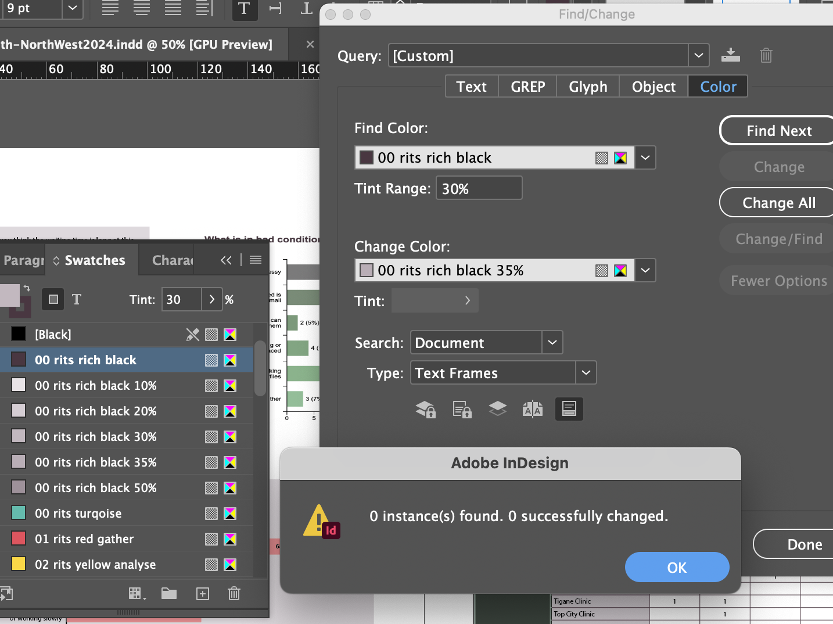Viewport: 833px width, 624px height.
Task: Include hidden layers in search
Action: point(497,409)
